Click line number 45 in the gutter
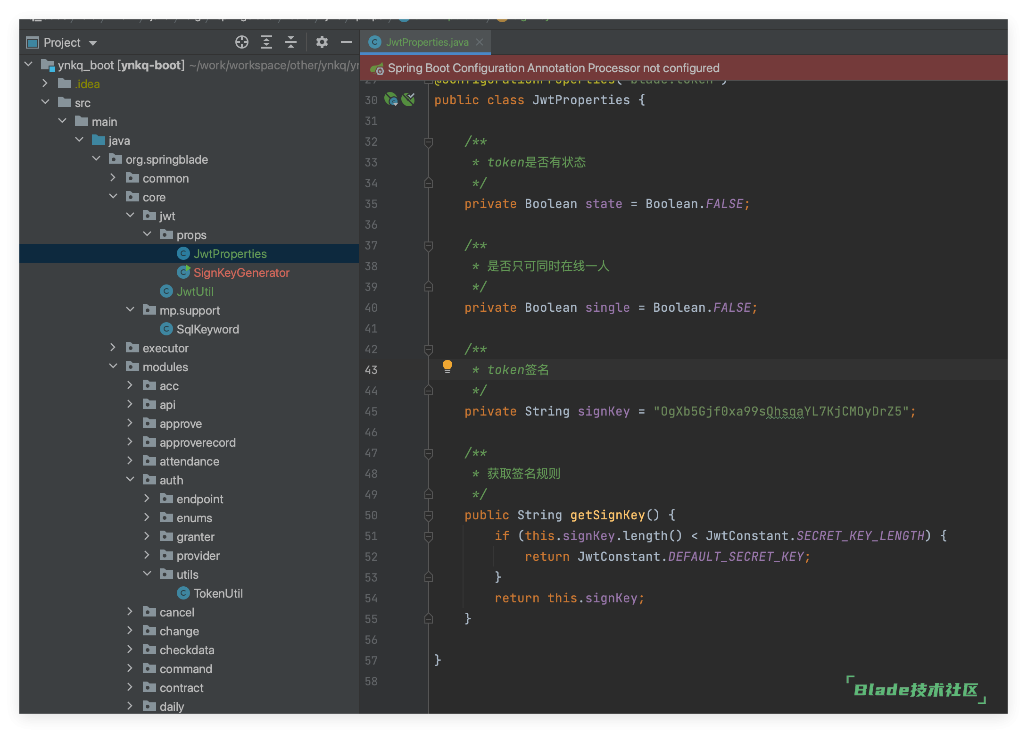Viewport: 1027px width, 733px height. pyautogui.click(x=371, y=411)
